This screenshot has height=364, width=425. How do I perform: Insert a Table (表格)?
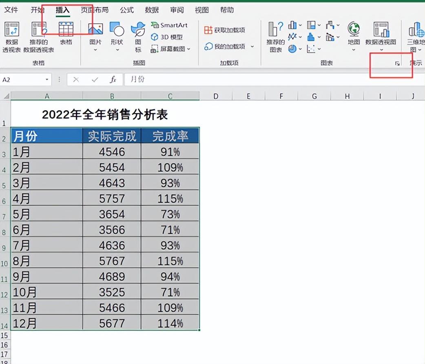66,33
